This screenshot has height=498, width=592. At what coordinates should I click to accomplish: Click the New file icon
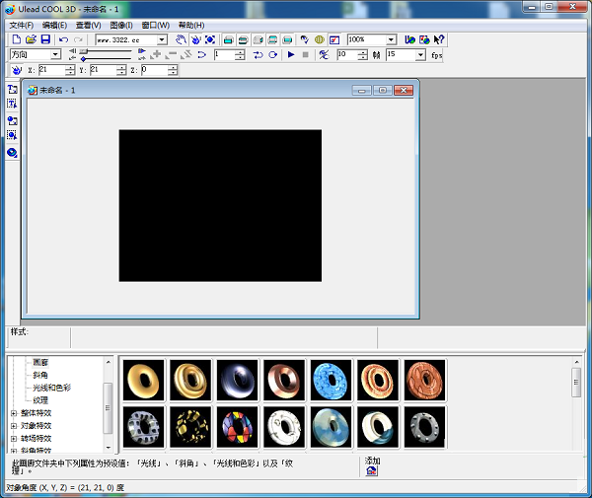pos(16,39)
